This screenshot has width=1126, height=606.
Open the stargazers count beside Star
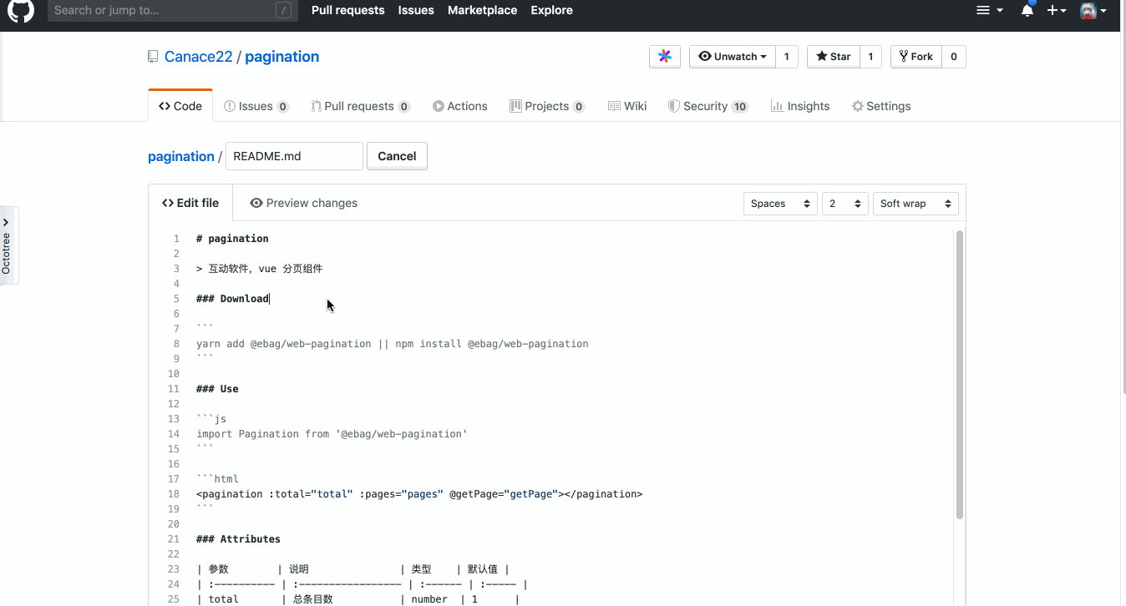[x=870, y=57]
